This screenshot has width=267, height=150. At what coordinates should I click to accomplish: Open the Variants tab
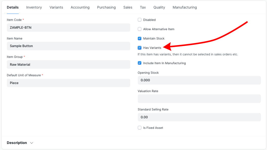pyautogui.click(x=56, y=7)
